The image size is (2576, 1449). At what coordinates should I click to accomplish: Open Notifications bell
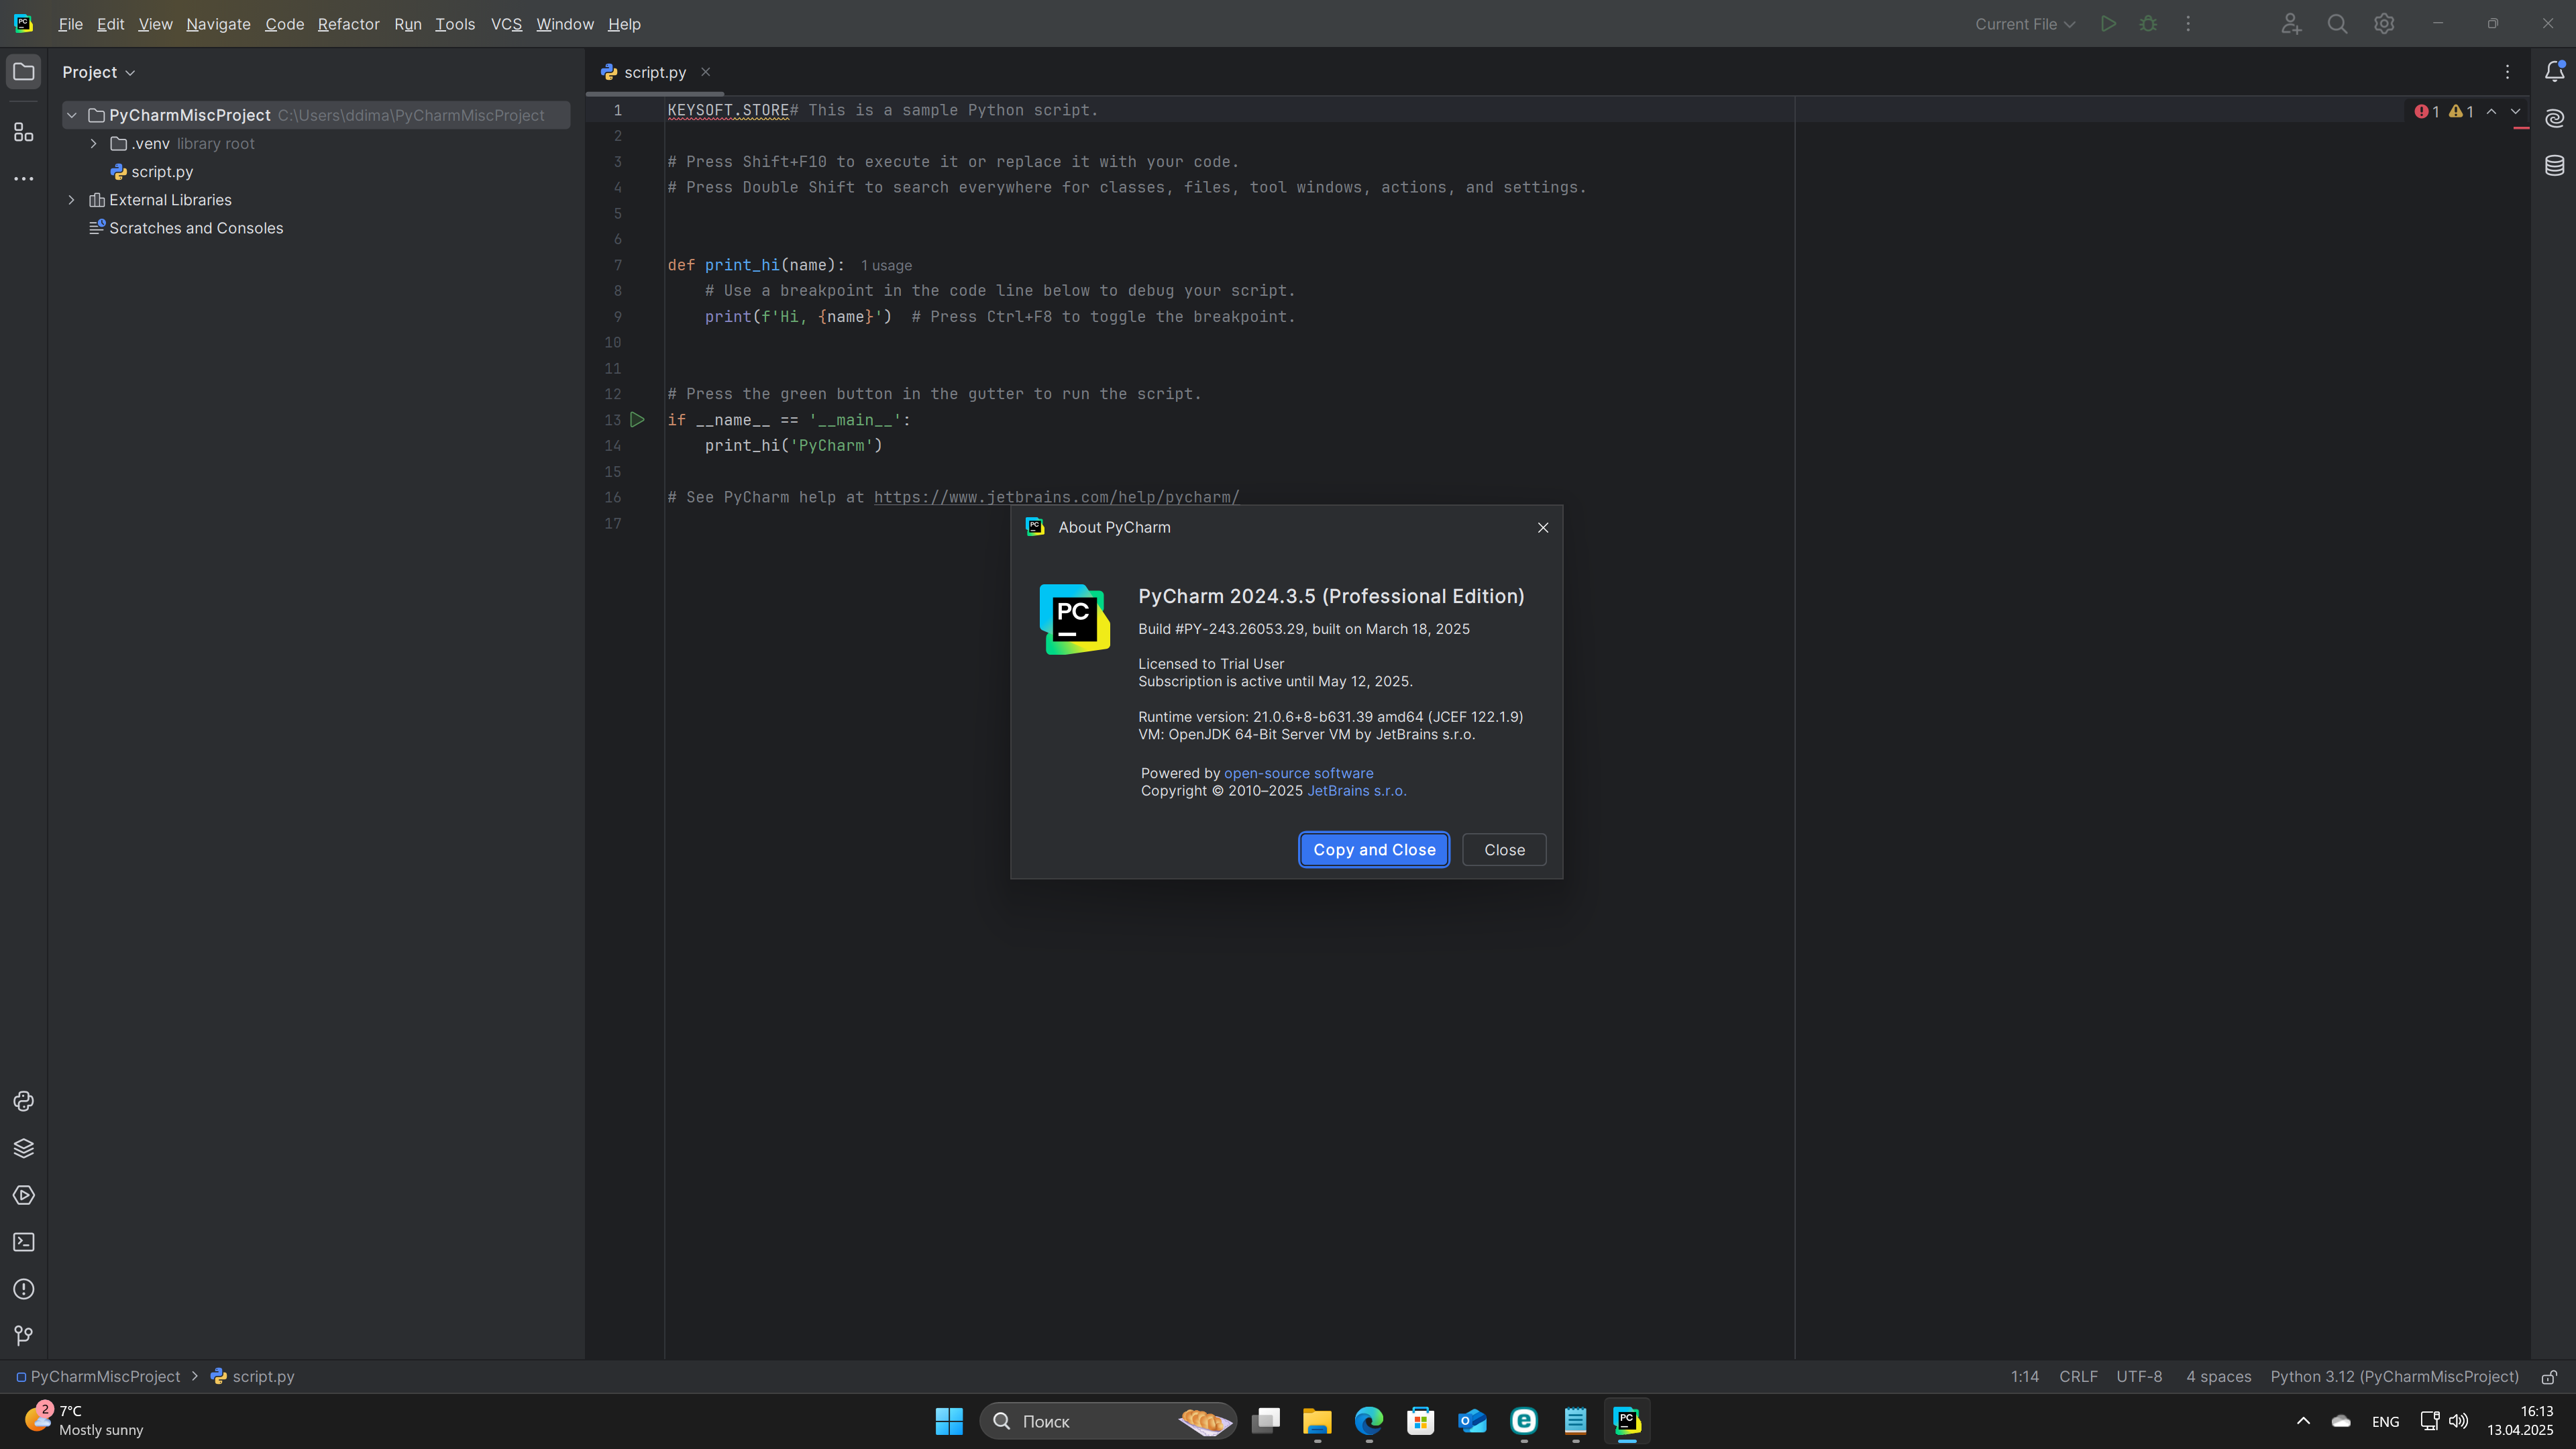[2555, 72]
